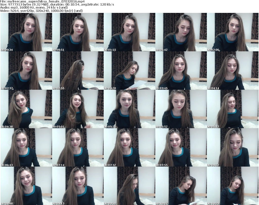Viewport: 259px width, 205px height.
Task: Select the thumbnail frame stamped 00:05:01
Action: 78,109
